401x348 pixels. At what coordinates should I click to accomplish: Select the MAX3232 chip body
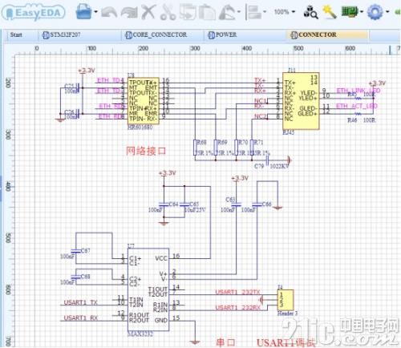tap(148, 289)
